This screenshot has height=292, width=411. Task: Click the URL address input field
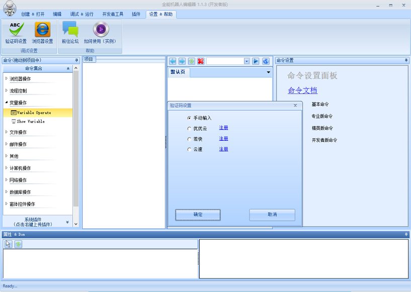(225, 61)
